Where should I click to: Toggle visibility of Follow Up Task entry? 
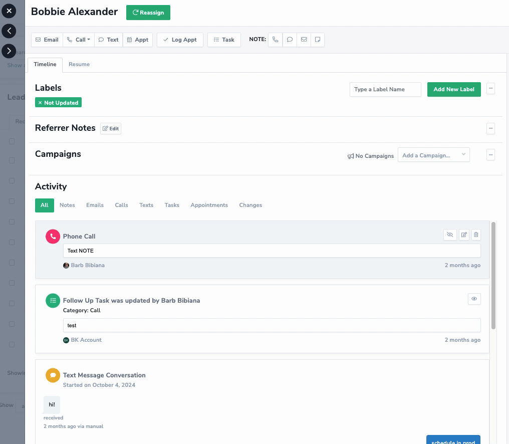pos(474,299)
